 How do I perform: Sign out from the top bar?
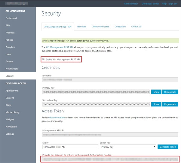tap(173, 4)
